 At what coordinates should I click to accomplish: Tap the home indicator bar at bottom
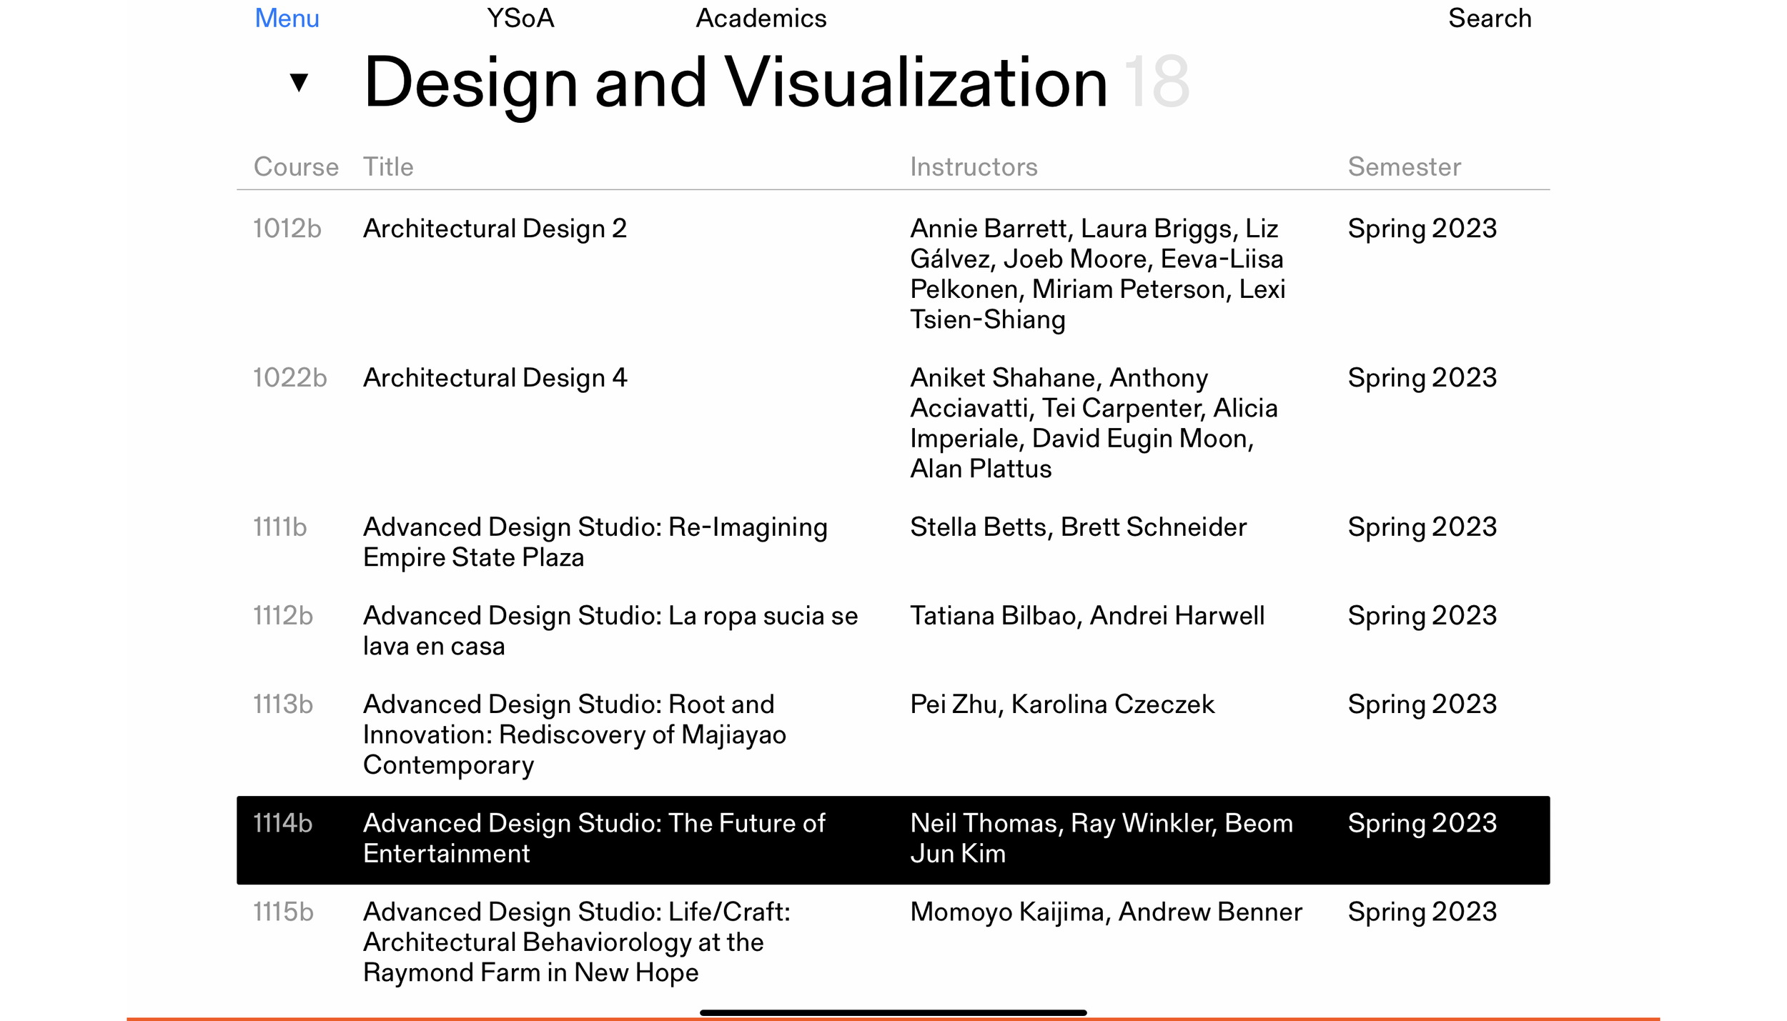pyautogui.click(x=893, y=1012)
